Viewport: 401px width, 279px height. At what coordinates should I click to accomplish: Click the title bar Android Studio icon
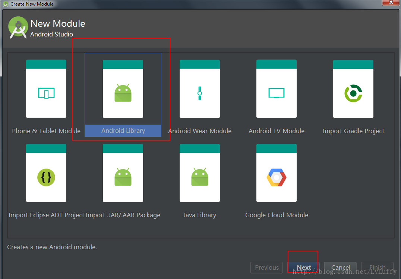(5, 4)
